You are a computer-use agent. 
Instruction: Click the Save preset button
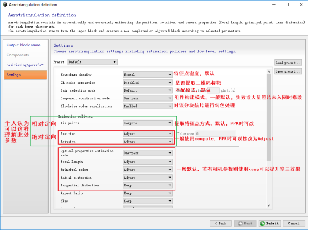(x=288, y=71)
